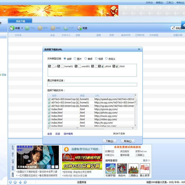Click the Delete X icon in toolbar

[53, 28]
